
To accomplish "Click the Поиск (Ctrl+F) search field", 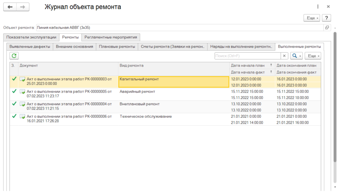I will pos(247,56).
